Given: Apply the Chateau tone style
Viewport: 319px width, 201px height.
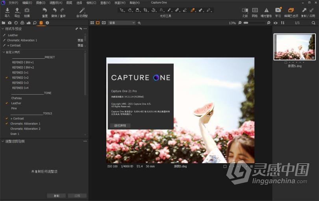Looking at the screenshot, I should 17,98.
